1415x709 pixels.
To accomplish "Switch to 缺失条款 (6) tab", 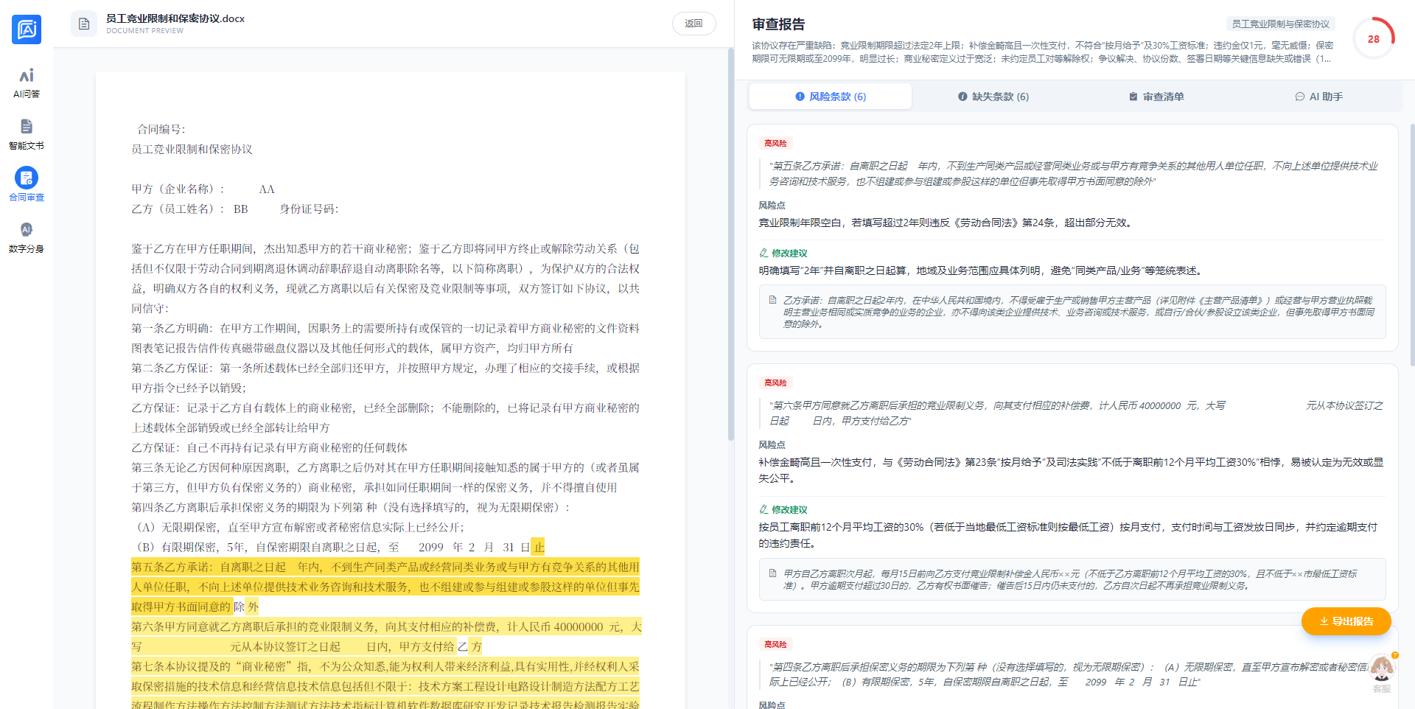I will pos(993,97).
